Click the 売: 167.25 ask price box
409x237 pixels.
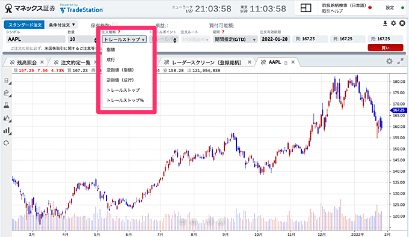386,39
